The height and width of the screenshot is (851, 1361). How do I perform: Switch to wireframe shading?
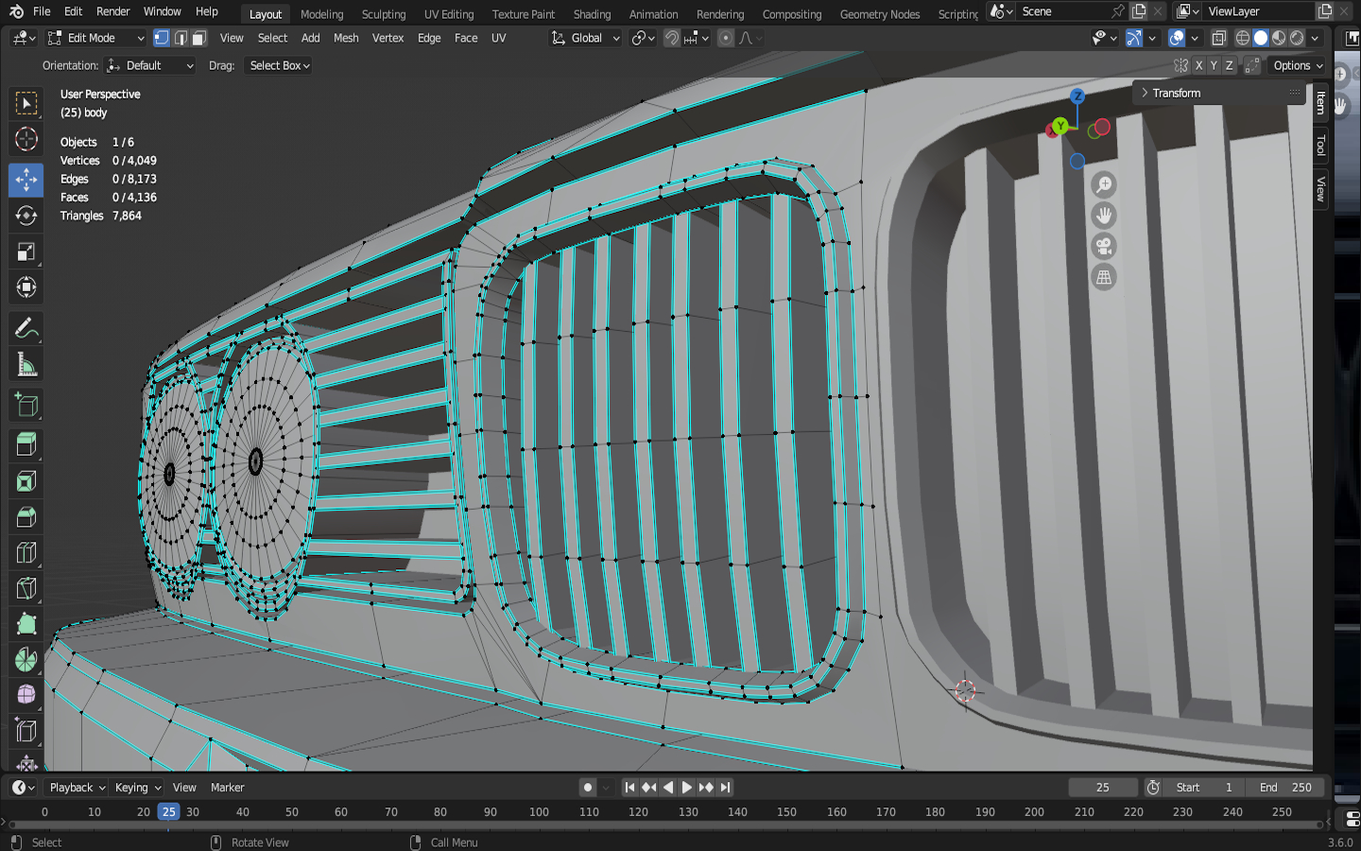[x=1243, y=38]
